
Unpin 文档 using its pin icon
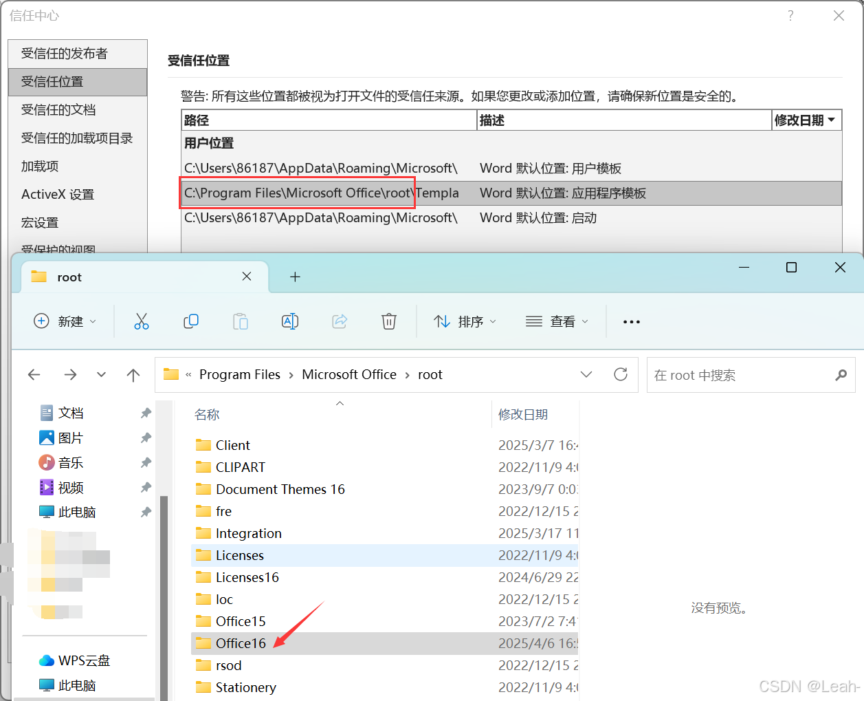pos(146,413)
